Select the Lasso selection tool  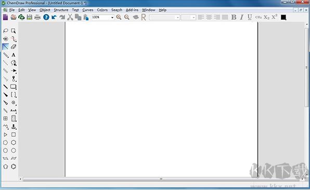point(6,31)
